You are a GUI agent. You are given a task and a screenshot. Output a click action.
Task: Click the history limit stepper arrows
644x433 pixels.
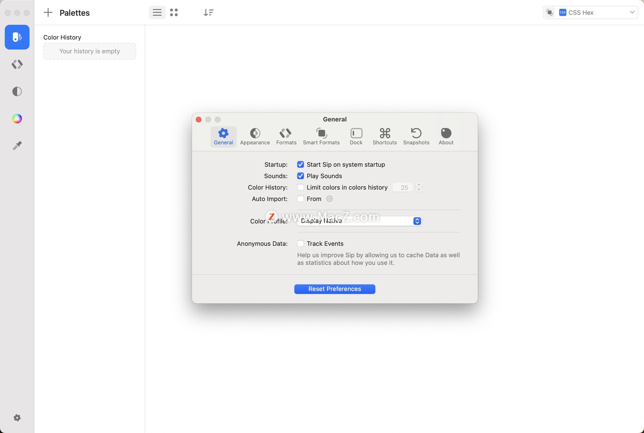point(419,187)
